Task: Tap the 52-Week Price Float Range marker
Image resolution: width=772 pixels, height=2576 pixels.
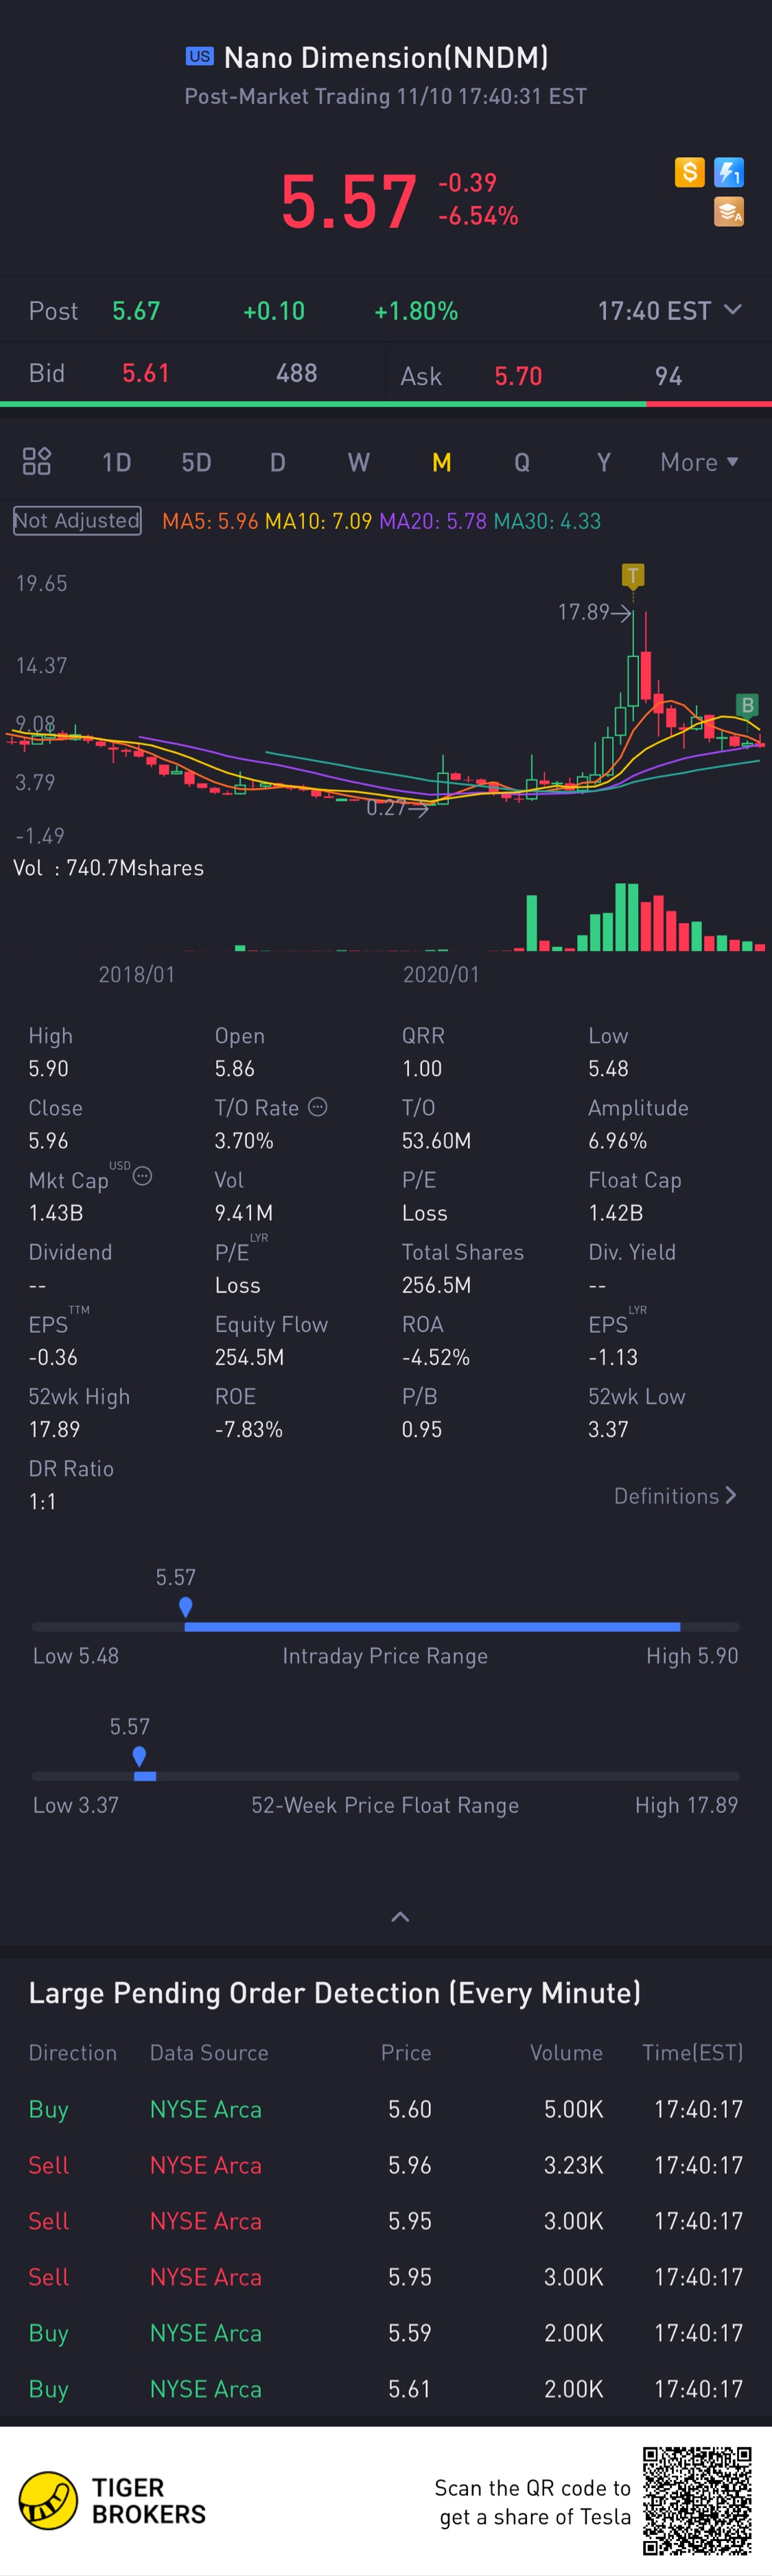Action: pyautogui.click(x=139, y=1757)
